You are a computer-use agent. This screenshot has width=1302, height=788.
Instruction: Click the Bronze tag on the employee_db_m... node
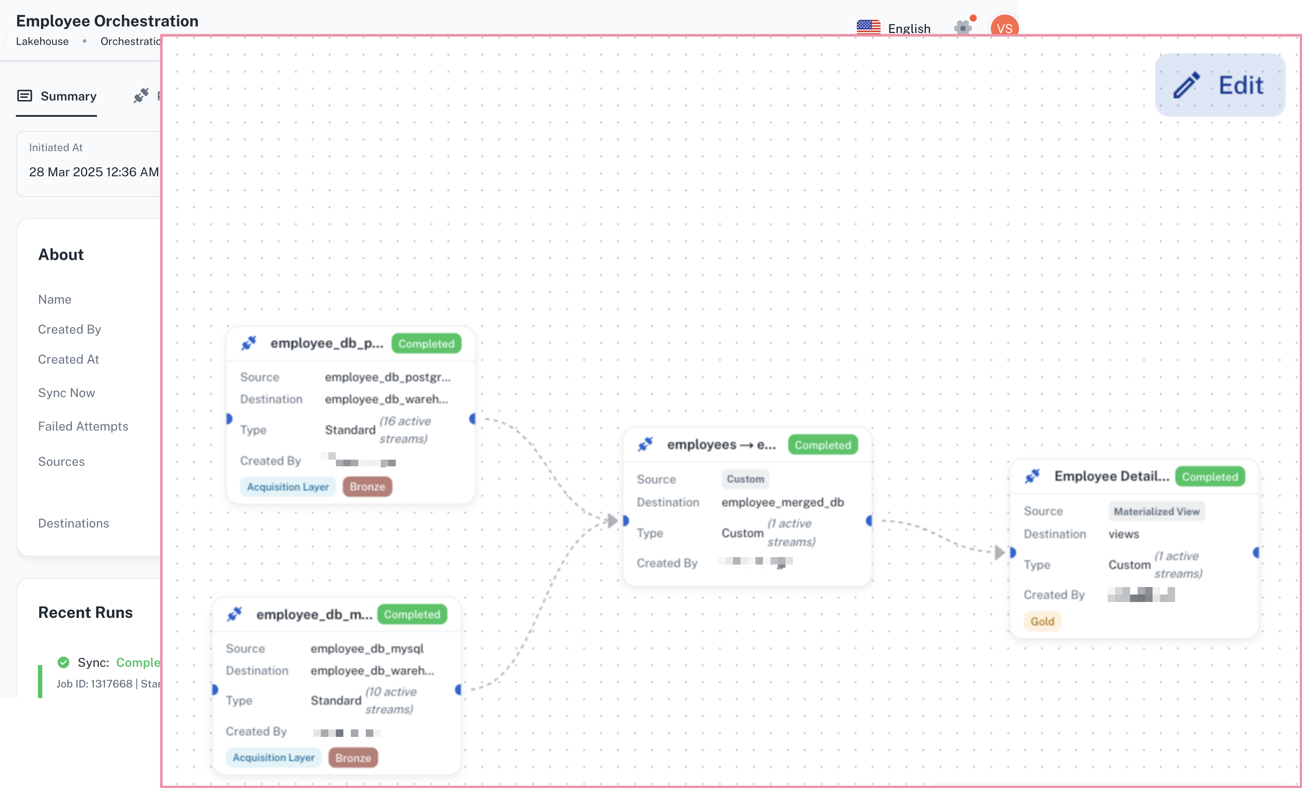(x=353, y=758)
